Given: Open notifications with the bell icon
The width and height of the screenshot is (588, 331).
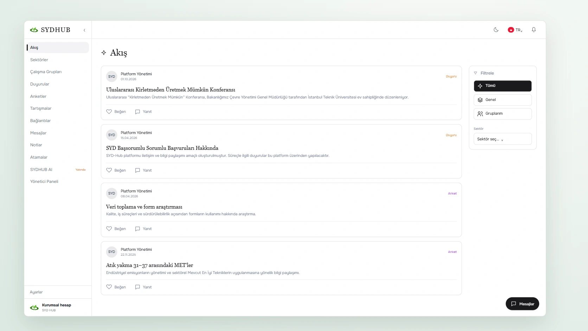Looking at the screenshot, I should pyautogui.click(x=533, y=30).
